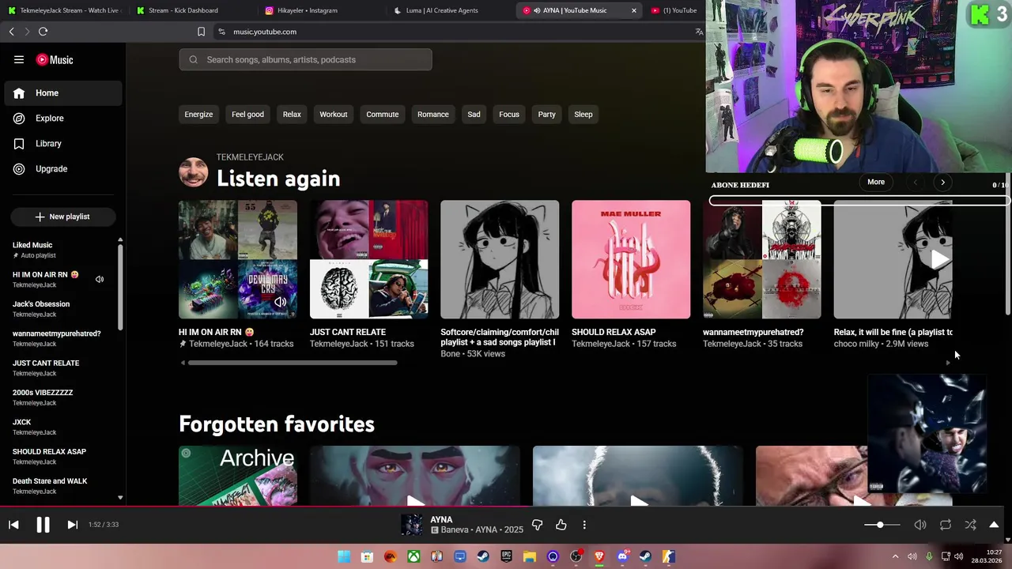Open HI IM ON AIR RN album thumbnail
This screenshot has width=1012, height=569.
(x=238, y=259)
